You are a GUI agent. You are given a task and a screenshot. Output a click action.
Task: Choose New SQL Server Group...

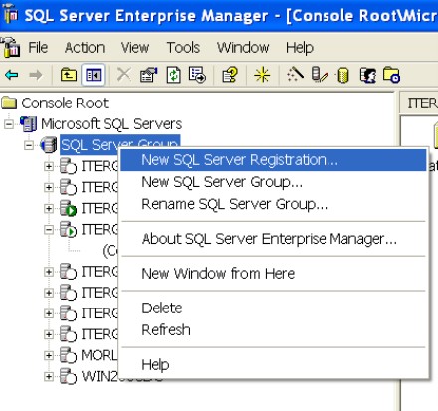[x=274, y=182]
